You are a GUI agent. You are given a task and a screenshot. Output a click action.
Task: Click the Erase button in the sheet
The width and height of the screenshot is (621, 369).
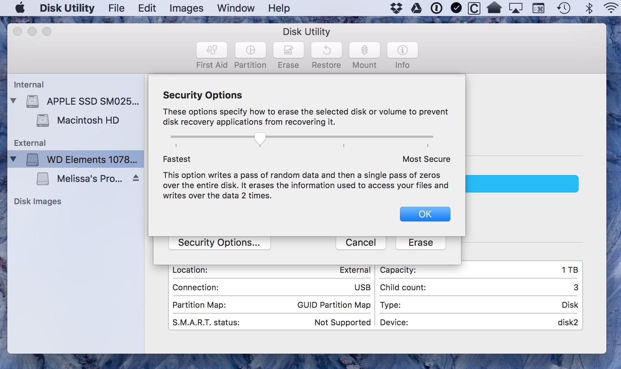coord(420,242)
